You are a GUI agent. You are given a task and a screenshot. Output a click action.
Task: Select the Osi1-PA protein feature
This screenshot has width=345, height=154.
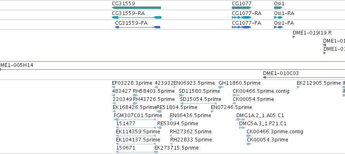coord(279,27)
